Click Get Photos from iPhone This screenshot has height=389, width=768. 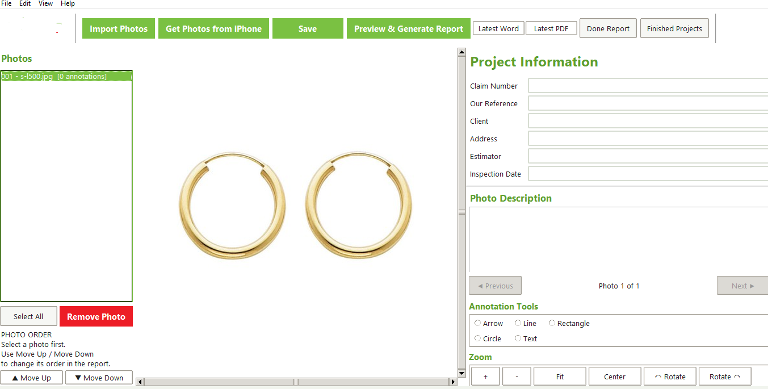point(213,28)
